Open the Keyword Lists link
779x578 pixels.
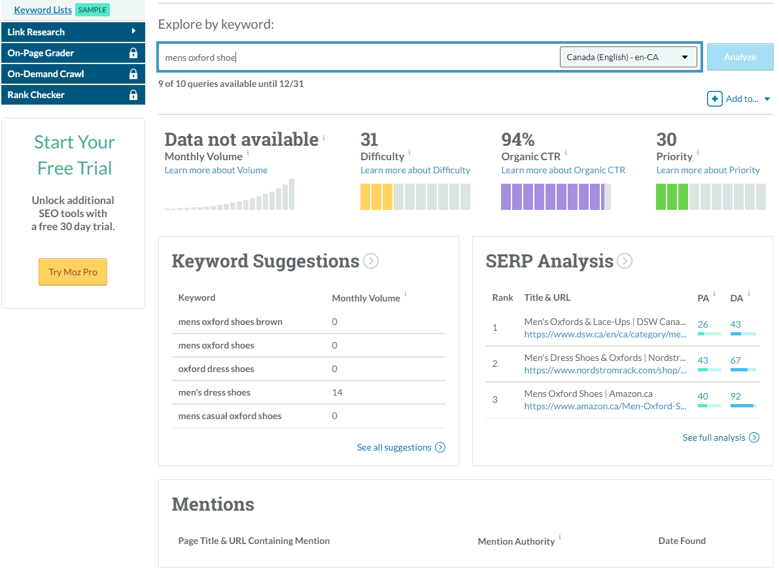43,10
